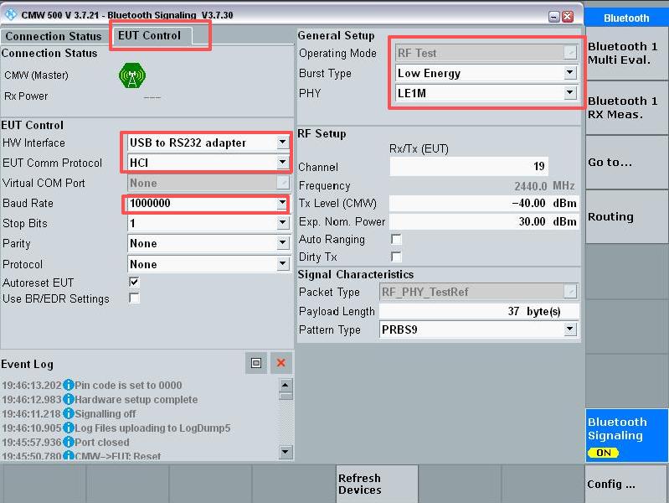Click the 'Pin code is set to 0000' log text
Viewport: 669px width, 503px height.
click(128, 385)
